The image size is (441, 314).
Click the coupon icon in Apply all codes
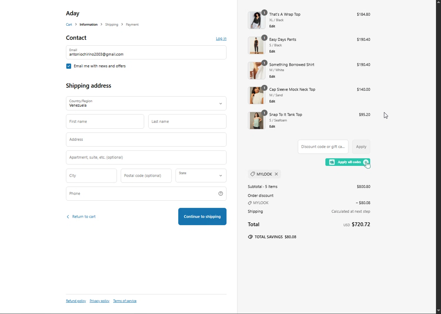pos(332,162)
